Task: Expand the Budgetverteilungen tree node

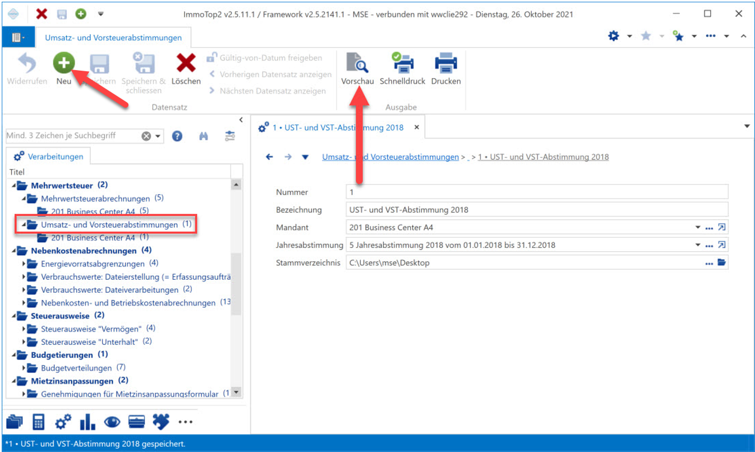Action: click(24, 368)
